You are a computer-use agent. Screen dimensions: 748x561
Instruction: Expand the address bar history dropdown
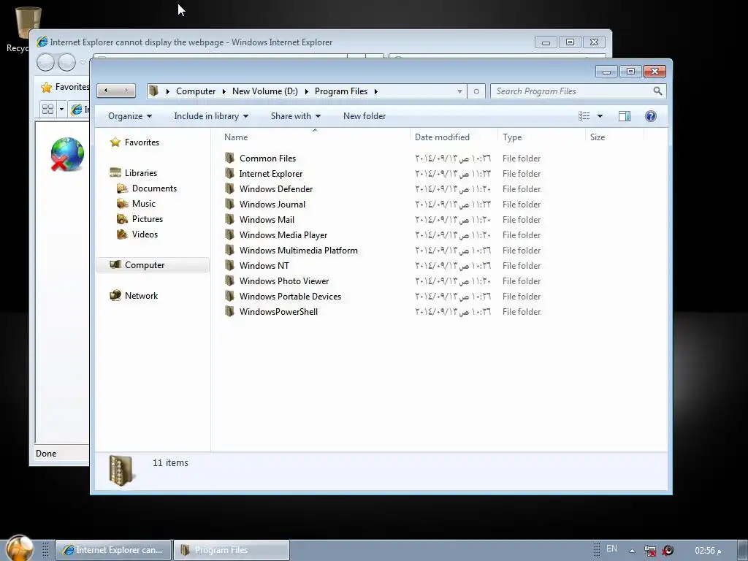click(459, 91)
